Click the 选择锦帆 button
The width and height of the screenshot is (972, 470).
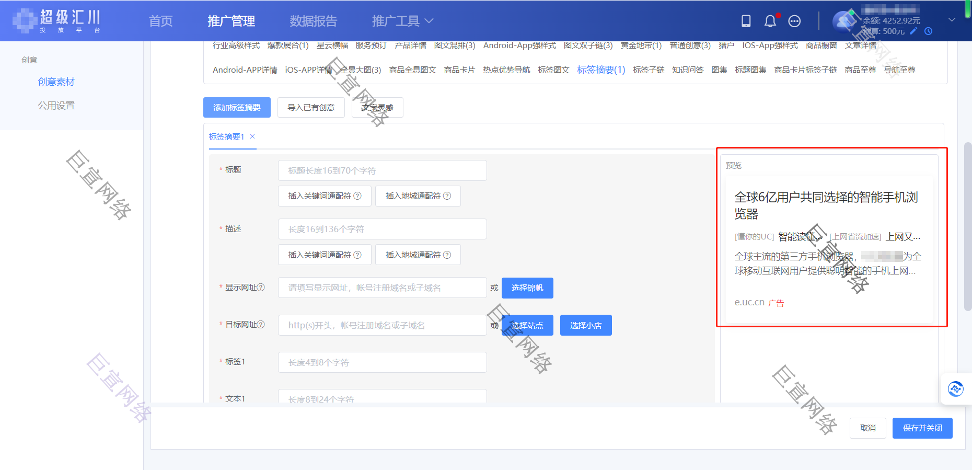[x=527, y=288]
